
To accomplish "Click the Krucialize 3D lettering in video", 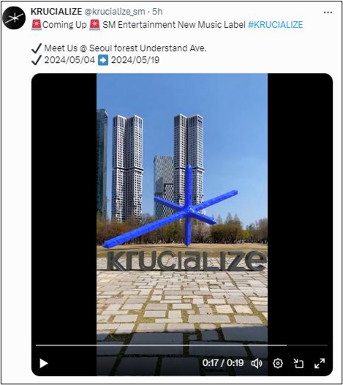I will coord(186,261).
